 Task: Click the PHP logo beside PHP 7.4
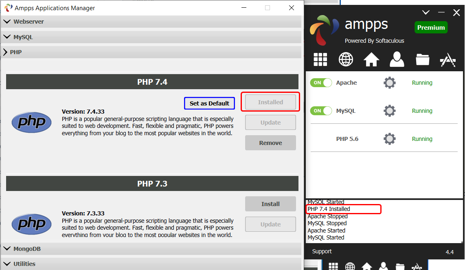[x=31, y=122]
